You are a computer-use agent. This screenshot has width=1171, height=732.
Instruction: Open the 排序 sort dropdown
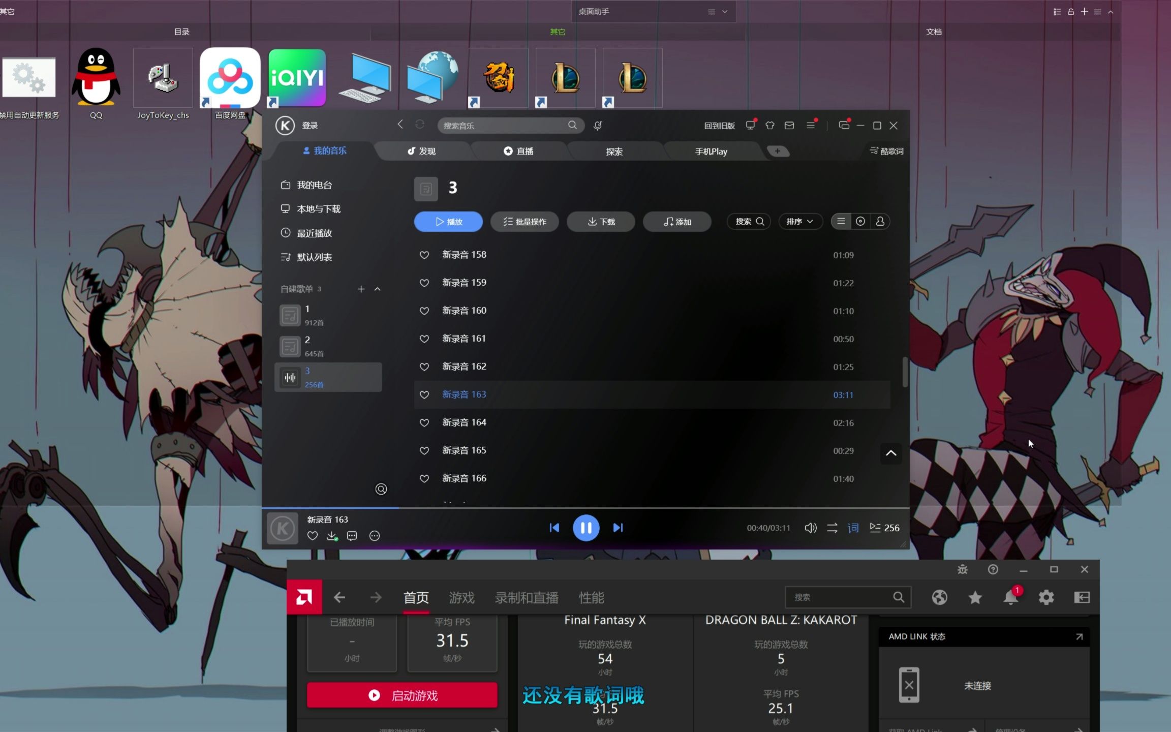point(800,221)
